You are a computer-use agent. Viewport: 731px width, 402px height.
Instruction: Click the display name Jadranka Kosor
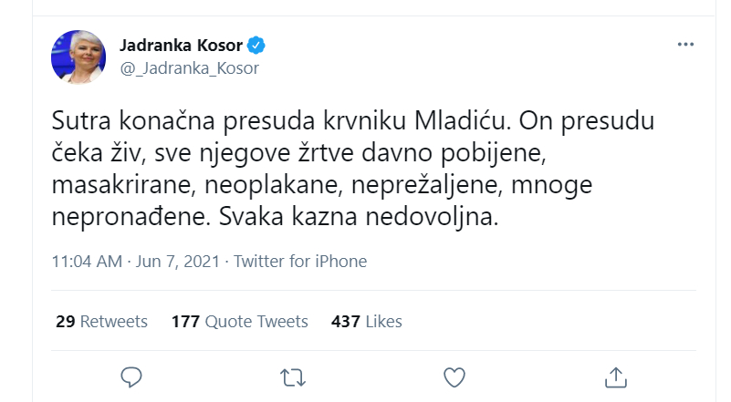(x=179, y=45)
